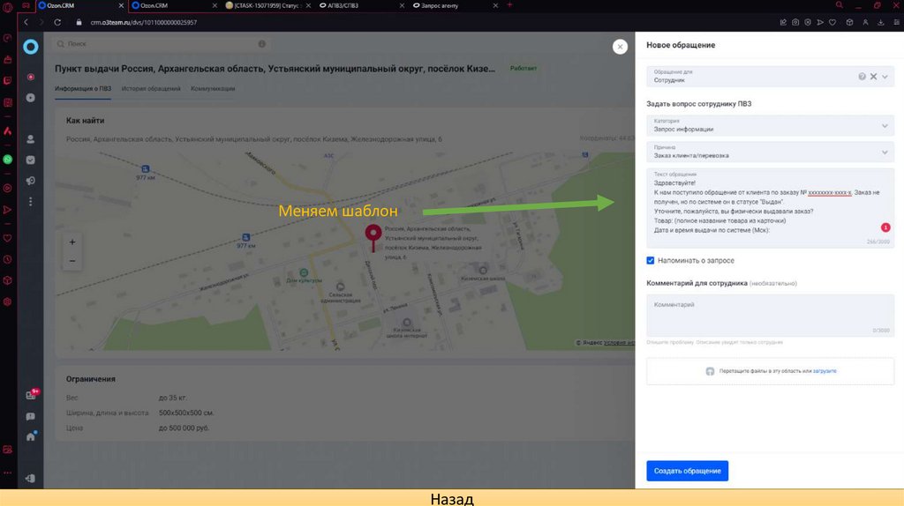Click the загрузите upload link
904x506 pixels.
coord(825,371)
